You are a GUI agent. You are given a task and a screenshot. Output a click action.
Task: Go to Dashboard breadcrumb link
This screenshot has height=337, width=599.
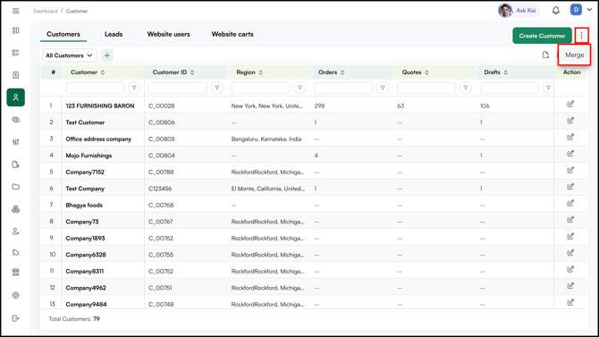(x=45, y=11)
